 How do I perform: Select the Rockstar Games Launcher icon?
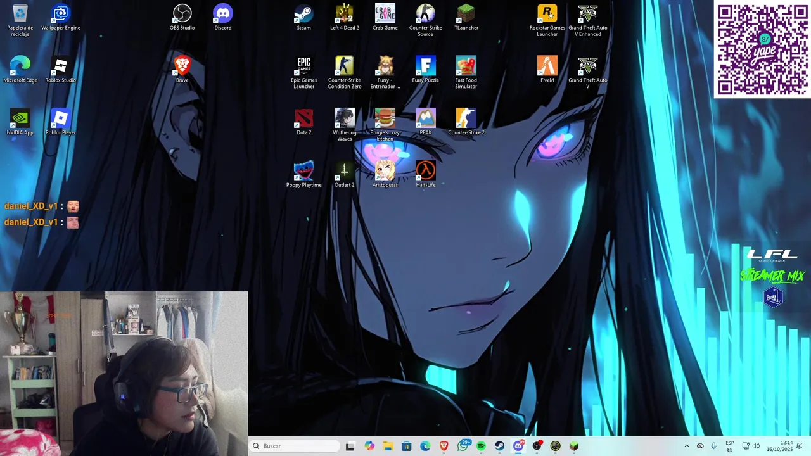(547, 20)
